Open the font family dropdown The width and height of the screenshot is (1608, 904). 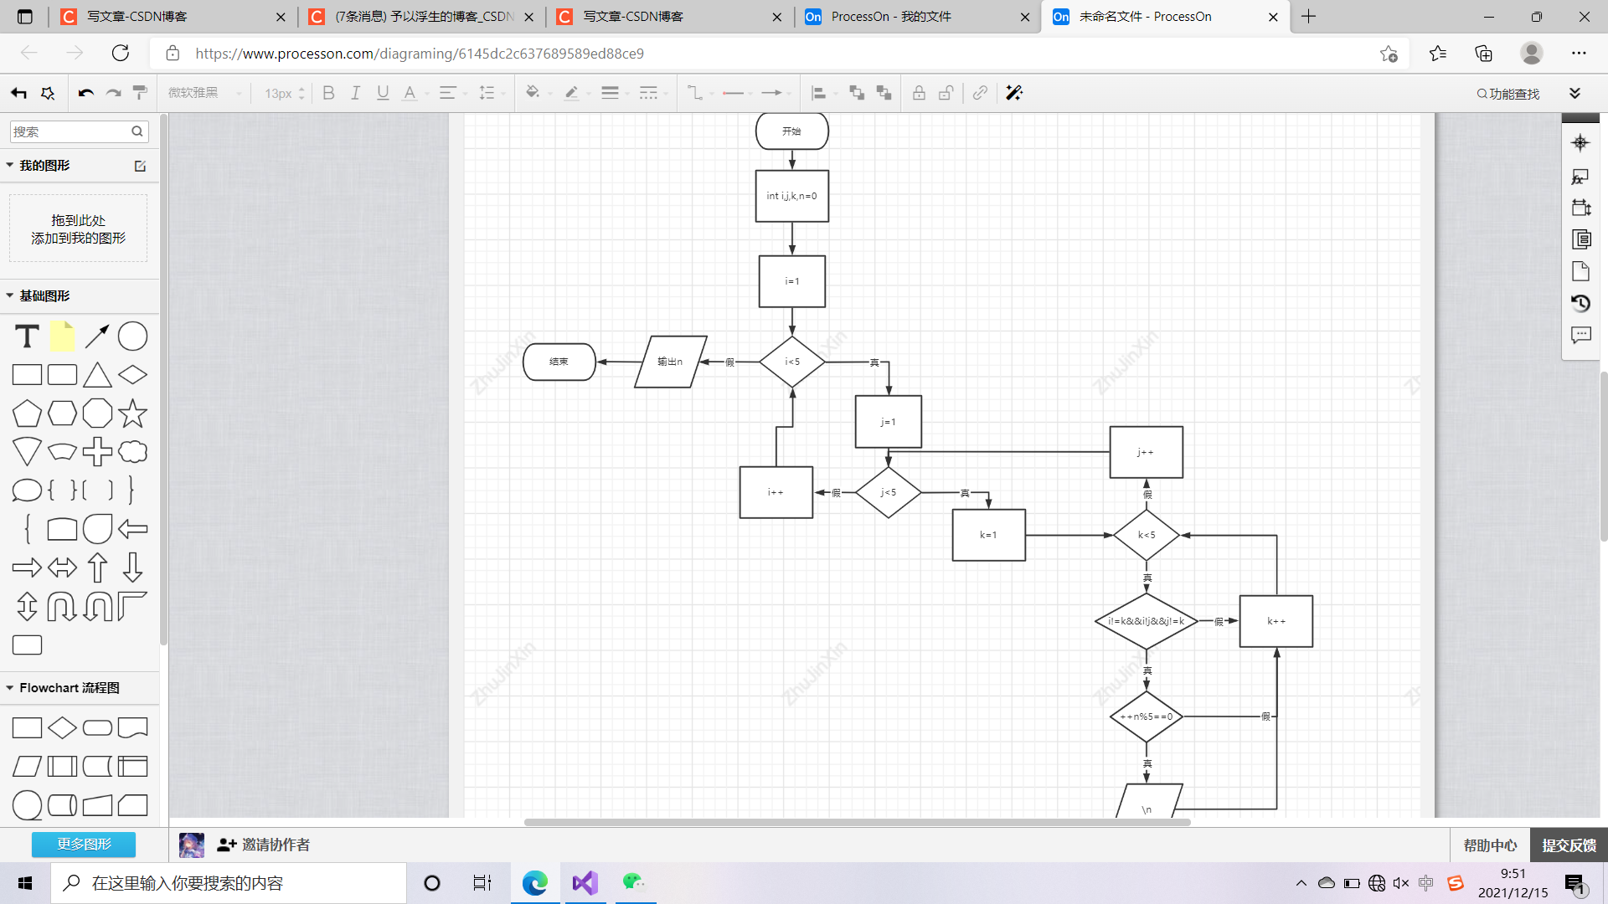tap(204, 93)
